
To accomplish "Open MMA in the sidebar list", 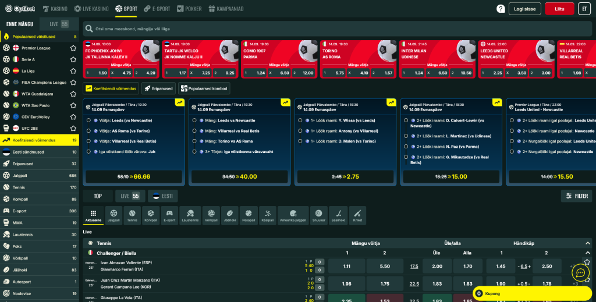I will (x=40, y=223).
